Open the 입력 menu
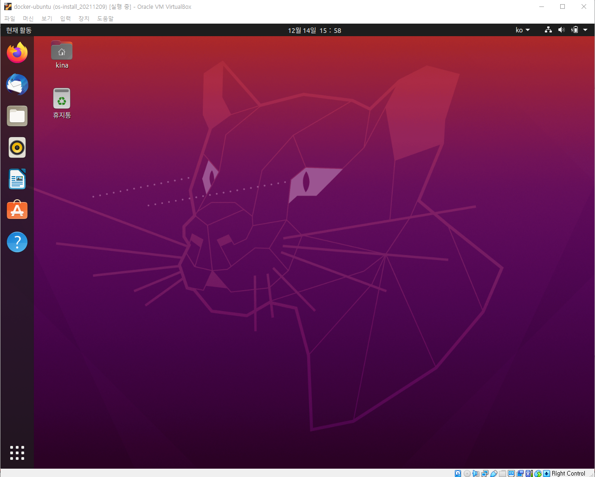The image size is (595, 477). tap(65, 19)
